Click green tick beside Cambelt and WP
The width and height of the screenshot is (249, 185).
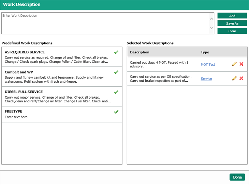[x=116, y=72]
